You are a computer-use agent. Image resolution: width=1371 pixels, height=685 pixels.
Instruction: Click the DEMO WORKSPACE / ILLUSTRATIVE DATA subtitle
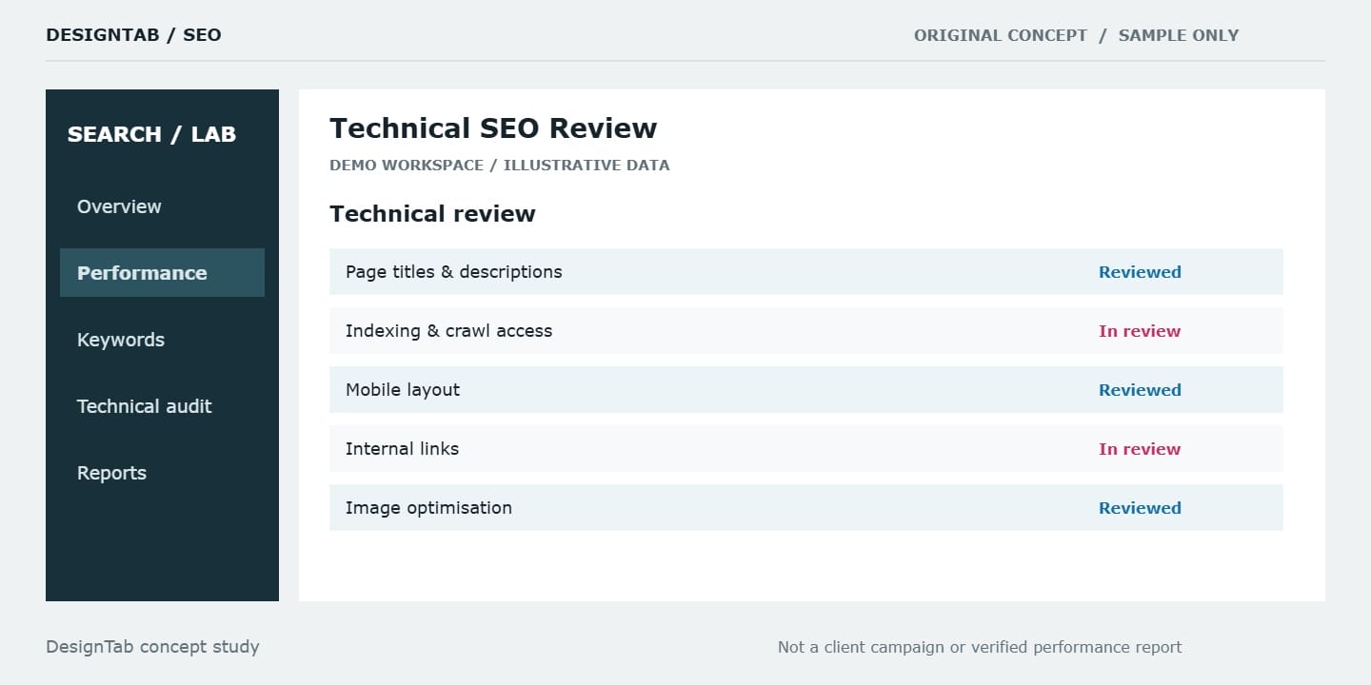[x=500, y=166]
